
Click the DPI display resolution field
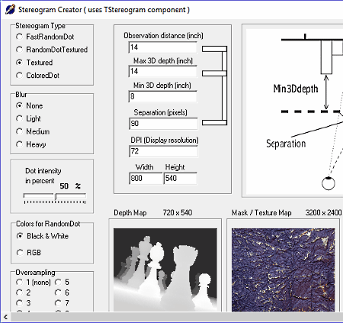[163, 151]
